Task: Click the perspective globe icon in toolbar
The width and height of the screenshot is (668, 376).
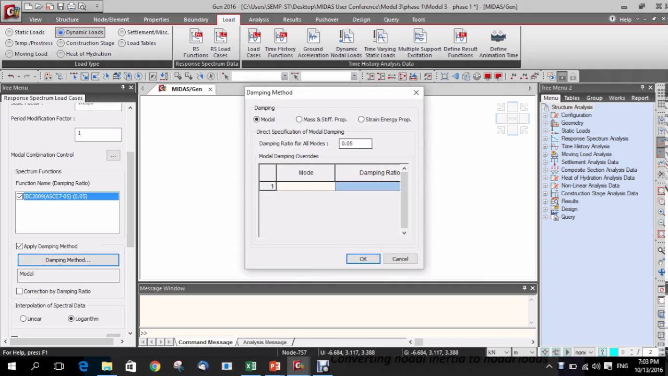Action: pyautogui.click(x=477, y=76)
